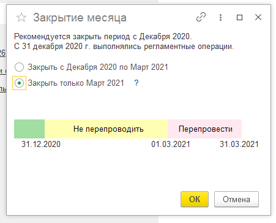
Task: Click the pink Перепровести segment
Action: point(204,129)
